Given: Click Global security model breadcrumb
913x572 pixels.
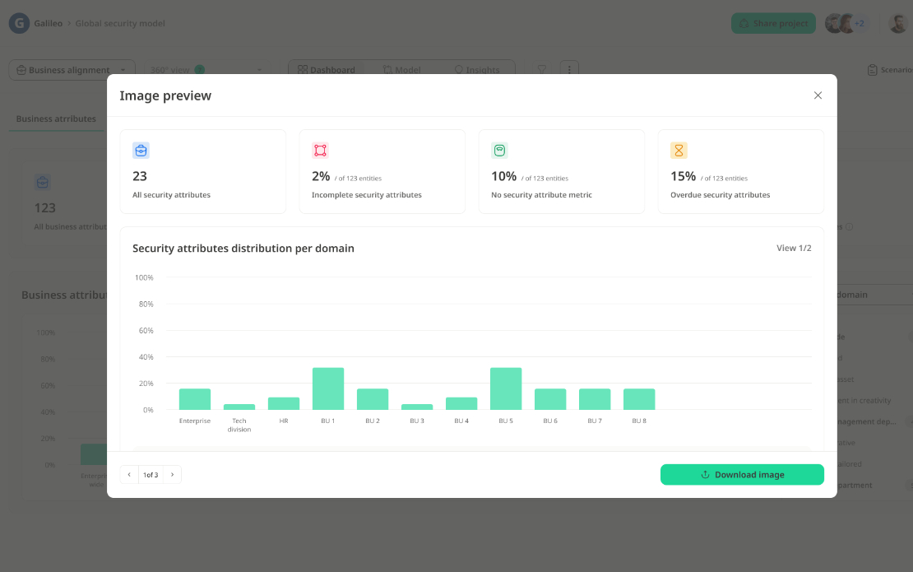Looking at the screenshot, I should click(x=120, y=23).
